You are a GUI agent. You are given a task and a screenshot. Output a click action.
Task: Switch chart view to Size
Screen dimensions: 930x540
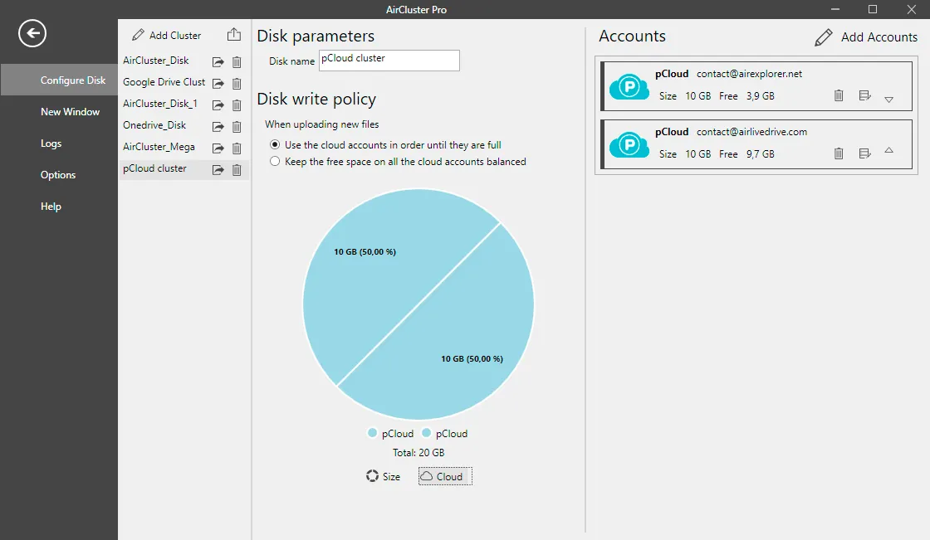click(x=383, y=476)
